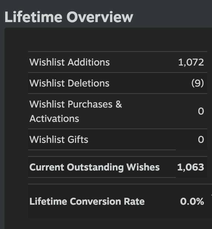Viewport: 212px width, 229px height.
Task: Select Current Outstanding Wishes label
Action: point(95,167)
